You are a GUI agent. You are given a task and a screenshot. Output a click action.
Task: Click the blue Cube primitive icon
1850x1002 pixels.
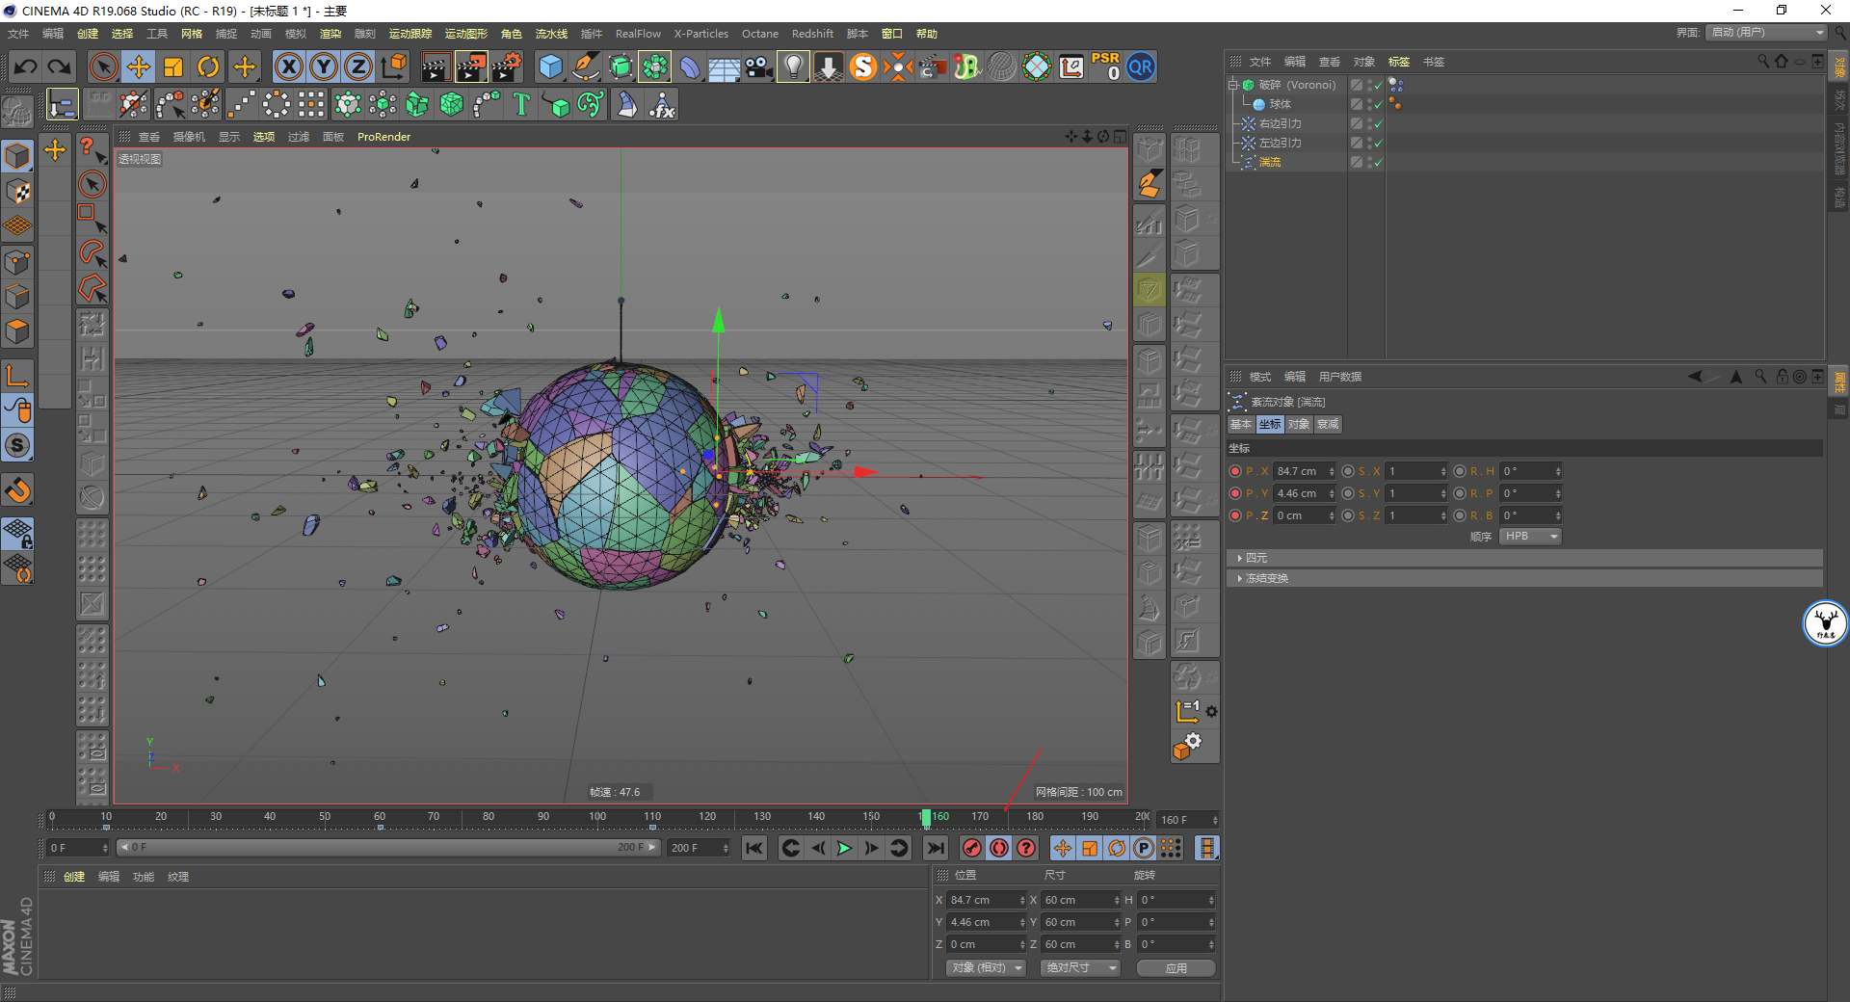pos(550,66)
